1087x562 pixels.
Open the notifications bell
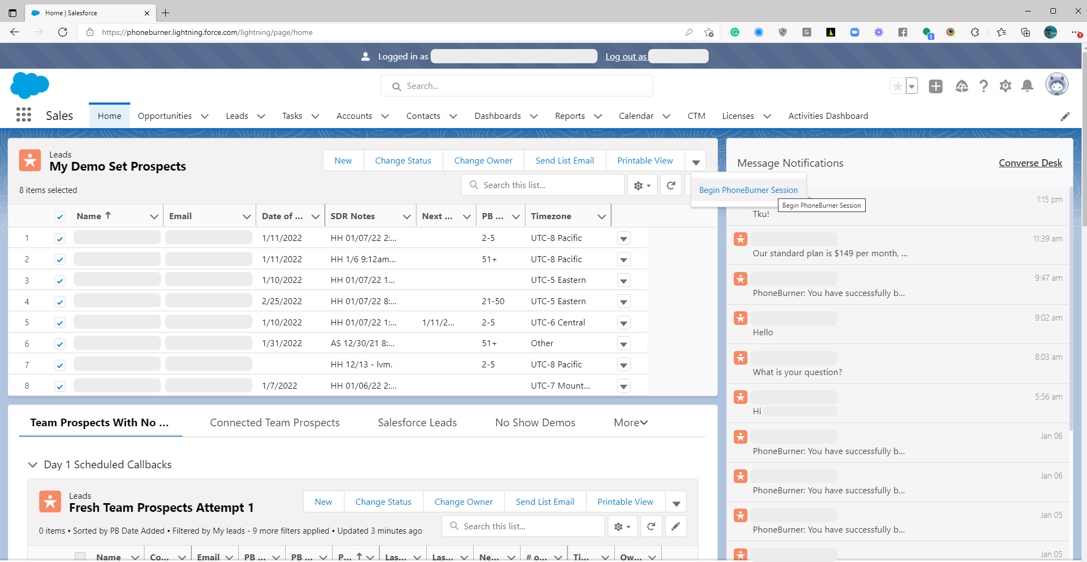click(1028, 86)
